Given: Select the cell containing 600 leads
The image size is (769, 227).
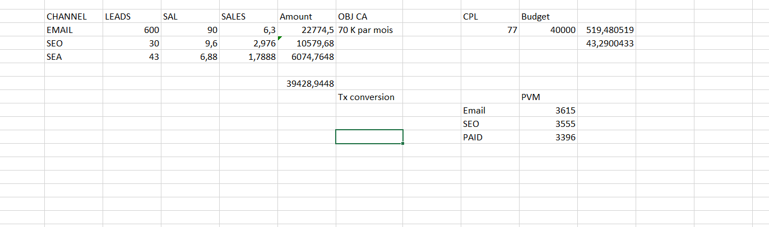Looking at the screenshot, I should click(x=132, y=30).
